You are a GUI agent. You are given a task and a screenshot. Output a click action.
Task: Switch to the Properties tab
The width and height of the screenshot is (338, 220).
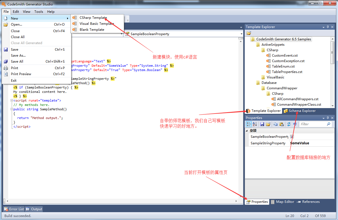coord(257,202)
